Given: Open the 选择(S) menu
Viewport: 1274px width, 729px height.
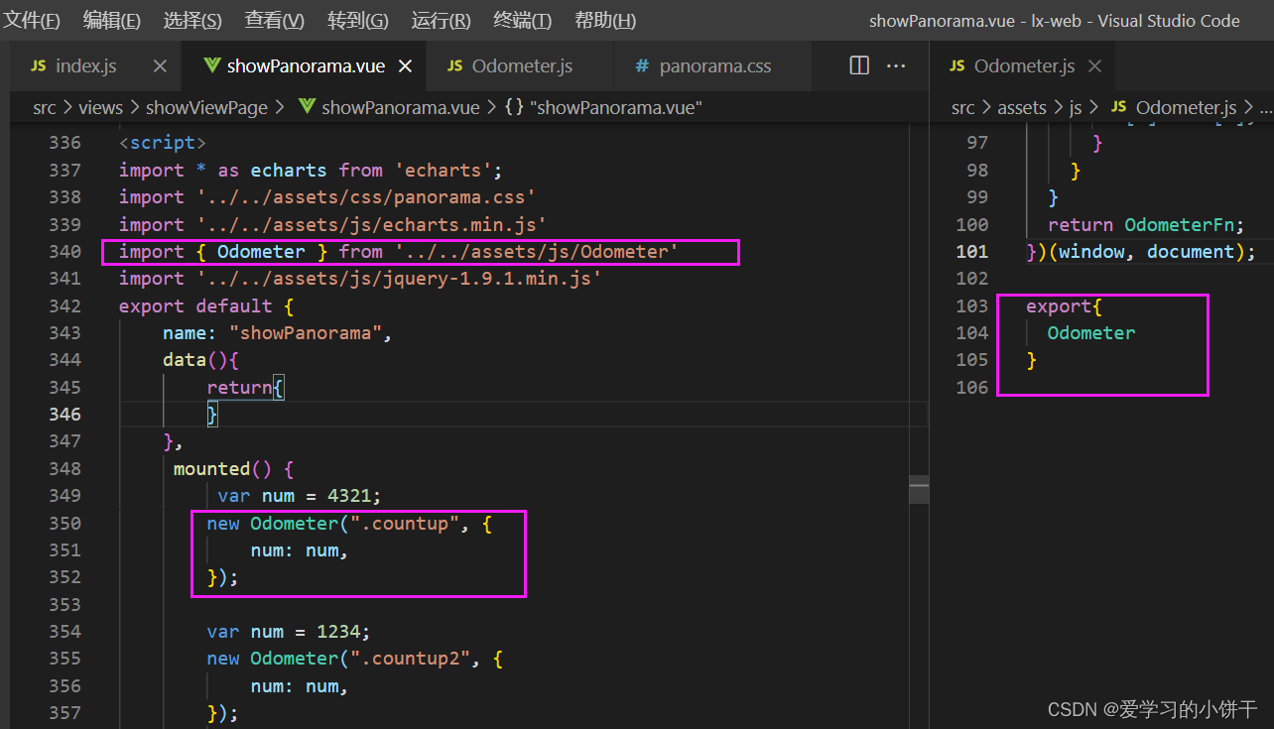Looking at the screenshot, I should click(192, 20).
